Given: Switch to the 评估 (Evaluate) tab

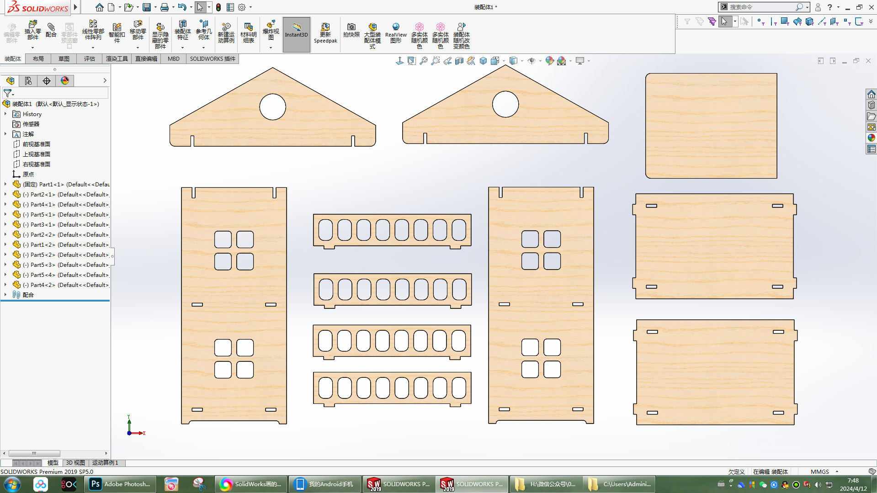Looking at the screenshot, I should click(x=90, y=59).
